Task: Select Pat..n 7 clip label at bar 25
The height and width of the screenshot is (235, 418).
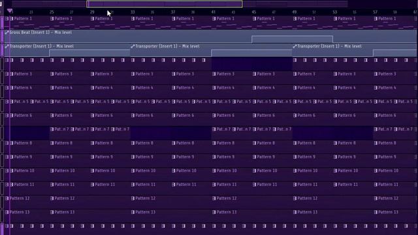Action: pyautogui.click(x=61, y=129)
